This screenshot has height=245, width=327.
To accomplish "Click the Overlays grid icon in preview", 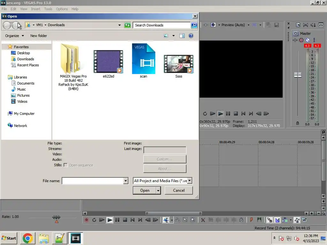I will pos(255,25).
